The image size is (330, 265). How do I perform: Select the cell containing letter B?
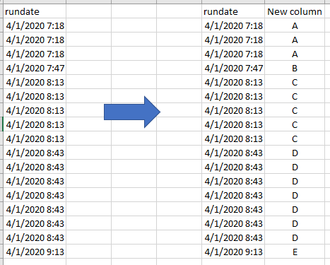pyautogui.click(x=295, y=68)
